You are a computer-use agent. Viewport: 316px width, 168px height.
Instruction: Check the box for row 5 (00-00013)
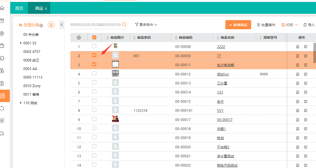94,82
